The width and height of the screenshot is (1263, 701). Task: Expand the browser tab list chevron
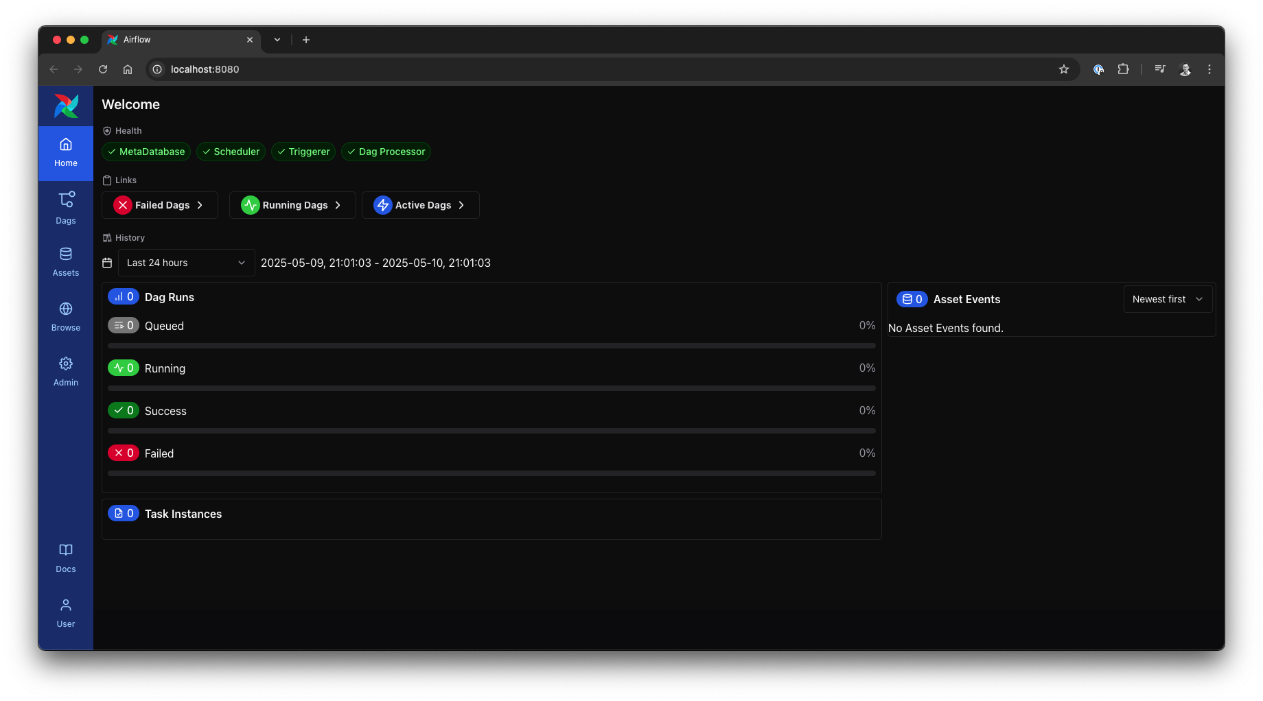(x=277, y=40)
